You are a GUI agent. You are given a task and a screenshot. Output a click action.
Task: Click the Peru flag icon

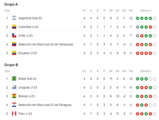14,113
